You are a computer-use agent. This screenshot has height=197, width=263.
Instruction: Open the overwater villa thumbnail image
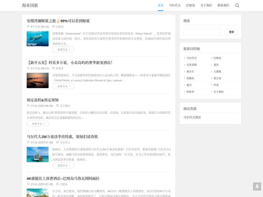38,154
